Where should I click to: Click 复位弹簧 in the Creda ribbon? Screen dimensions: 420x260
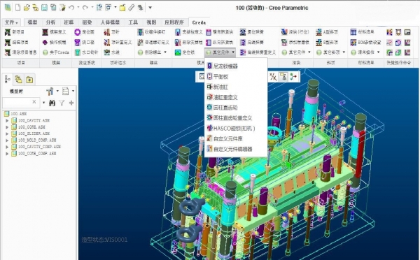click(x=252, y=32)
